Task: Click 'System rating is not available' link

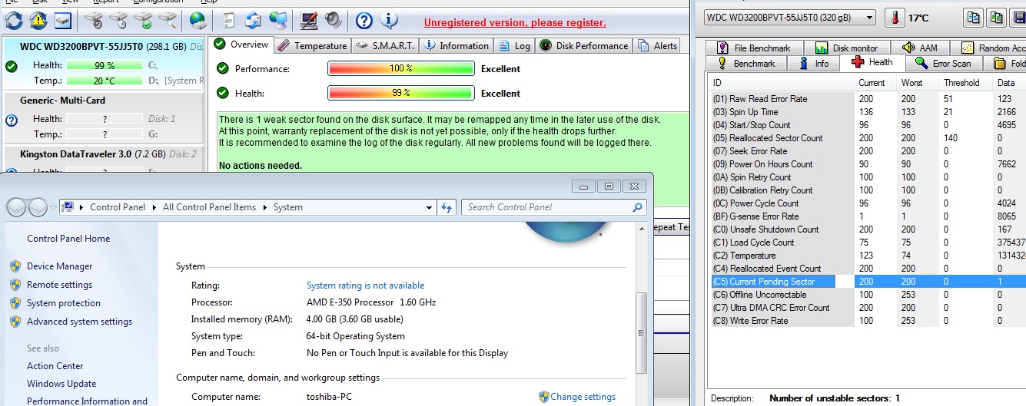Action: [x=365, y=286]
